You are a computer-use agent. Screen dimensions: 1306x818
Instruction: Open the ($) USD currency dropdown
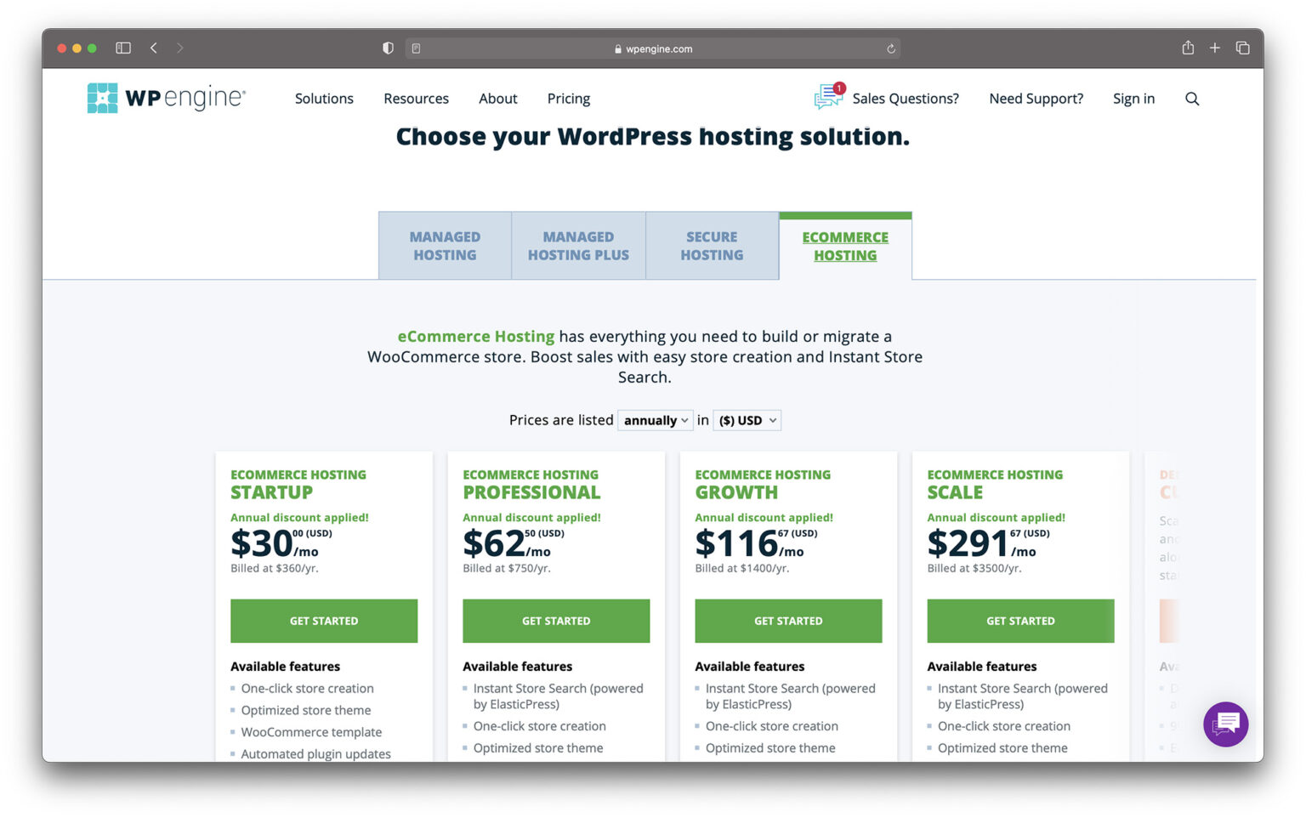click(x=746, y=420)
